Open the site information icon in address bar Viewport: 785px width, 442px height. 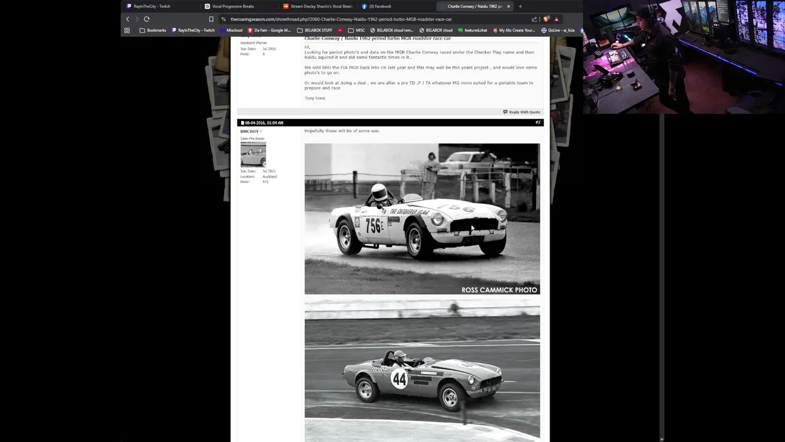coord(224,19)
